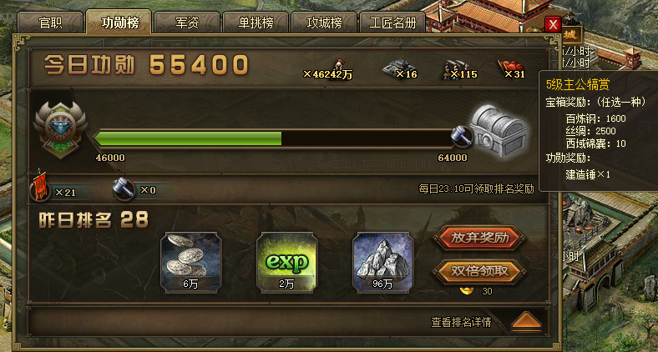658x352 pixels.
Task: Click the 放弃奖励 button
Action: [x=479, y=239]
